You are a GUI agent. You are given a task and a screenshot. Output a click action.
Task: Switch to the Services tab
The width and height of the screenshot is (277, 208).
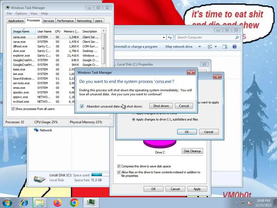48,21
